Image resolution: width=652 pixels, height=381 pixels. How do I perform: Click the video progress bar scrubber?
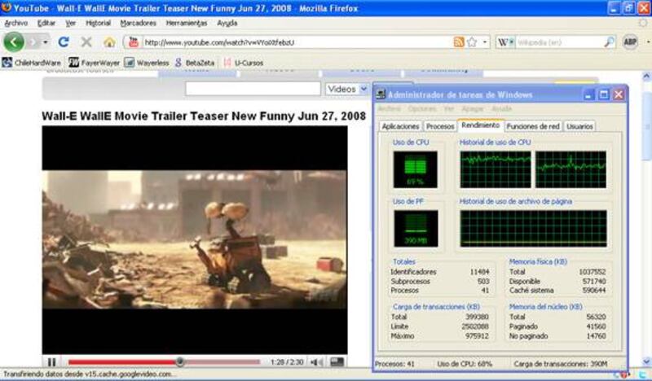(179, 362)
